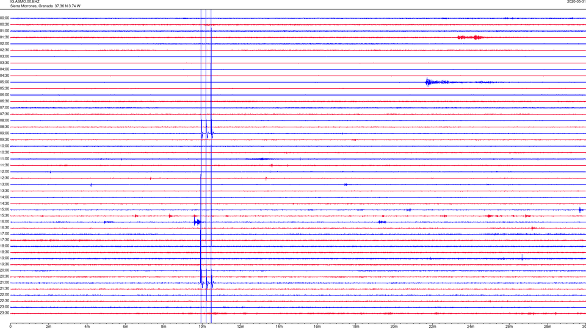Viewport: 586px width, 329px height.
Task: Select the 12:00 trace time label
Action: pyautogui.click(x=4, y=172)
